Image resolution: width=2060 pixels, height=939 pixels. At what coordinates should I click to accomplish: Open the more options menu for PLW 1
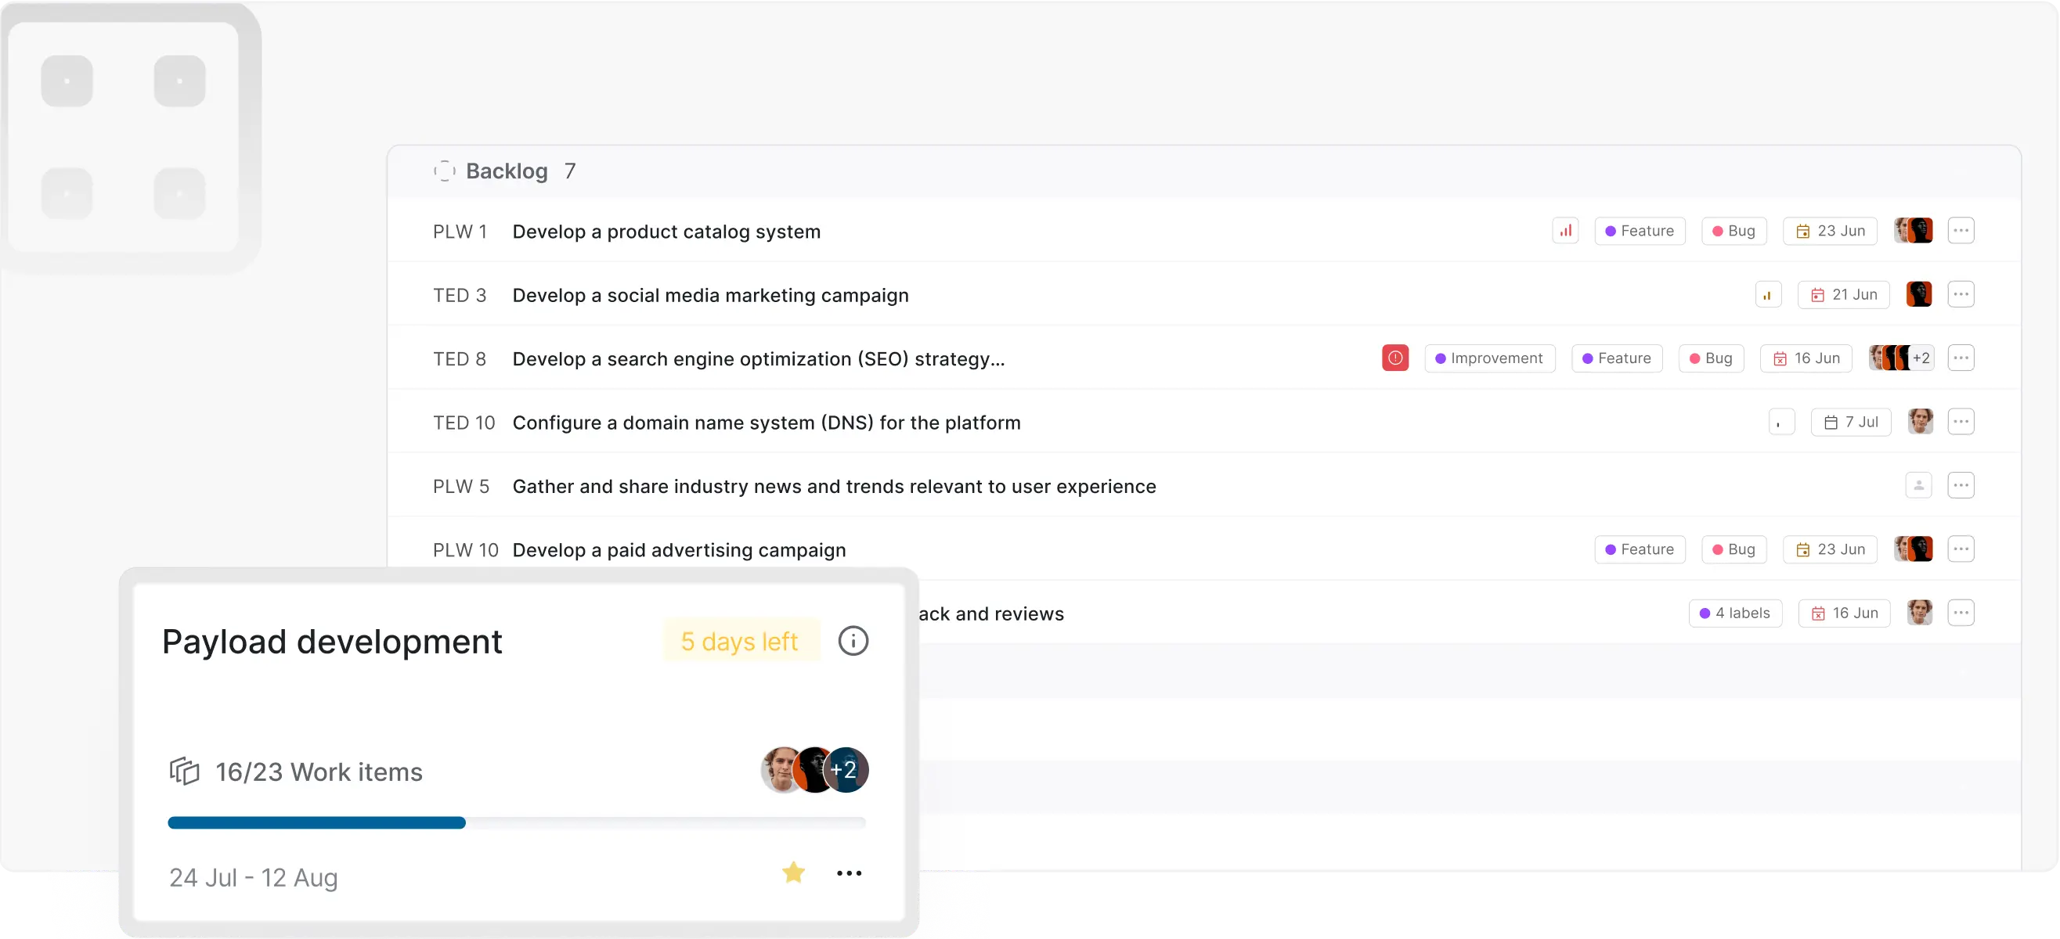(1960, 231)
